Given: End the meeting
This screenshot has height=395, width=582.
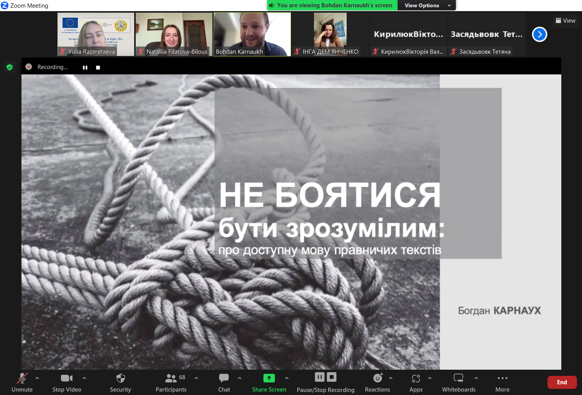Looking at the screenshot, I should pos(562,382).
